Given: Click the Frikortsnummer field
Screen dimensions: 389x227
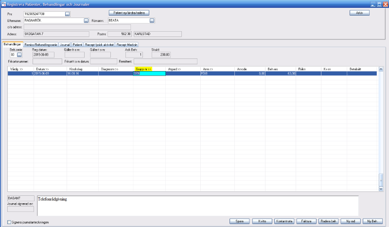Looking at the screenshot, I should tap(47, 61).
